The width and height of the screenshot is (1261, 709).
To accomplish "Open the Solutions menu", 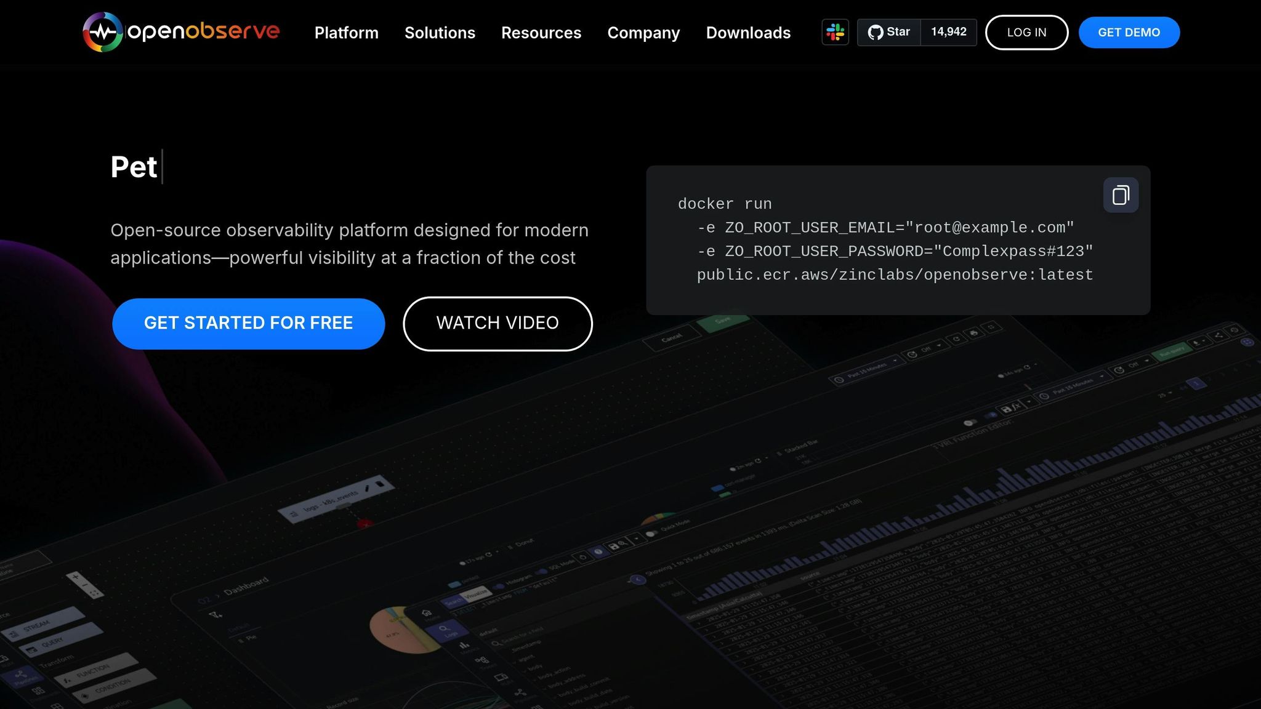I will pos(440,33).
